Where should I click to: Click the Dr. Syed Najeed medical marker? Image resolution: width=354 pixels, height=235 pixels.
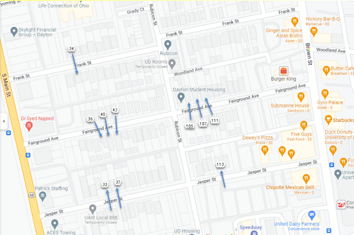[x=29, y=126]
